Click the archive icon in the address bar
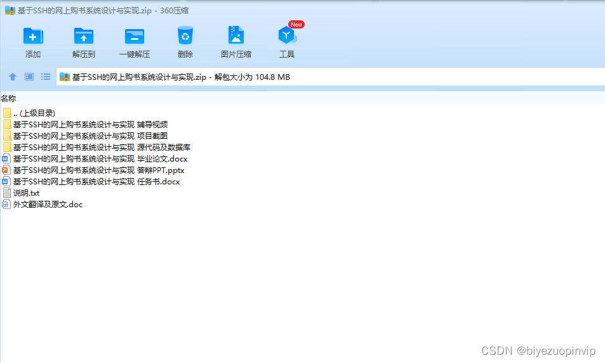This screenshot has width=605, height=363. click(64, 77)
